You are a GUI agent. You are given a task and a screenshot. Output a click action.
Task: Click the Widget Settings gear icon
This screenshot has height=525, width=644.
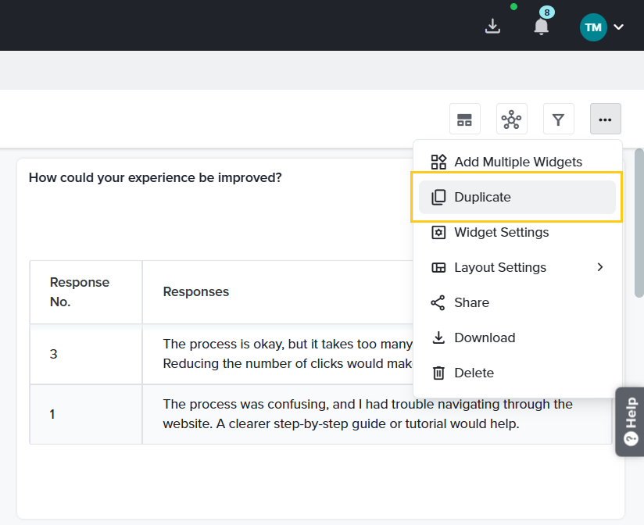coord(438,232)
